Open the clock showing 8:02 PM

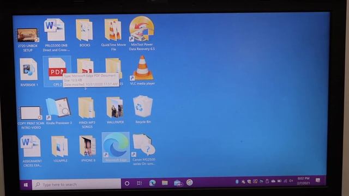pyautogui.click(x=303, y=181)
